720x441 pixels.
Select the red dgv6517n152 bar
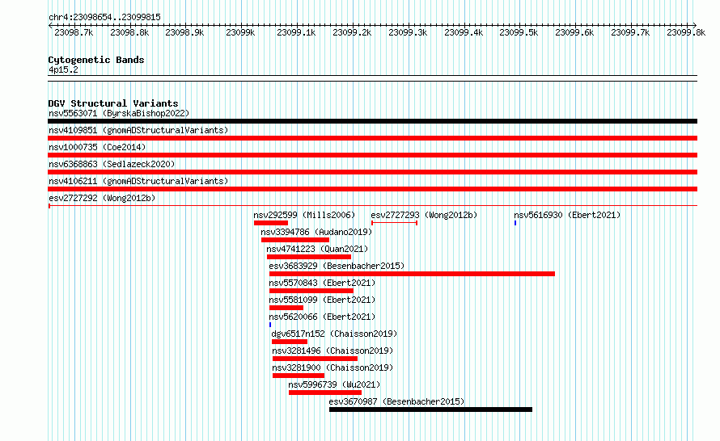(290, 342)
